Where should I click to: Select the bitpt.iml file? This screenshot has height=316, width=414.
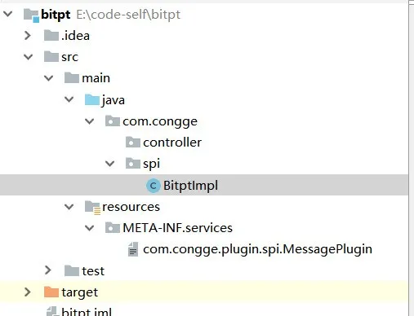87,311
